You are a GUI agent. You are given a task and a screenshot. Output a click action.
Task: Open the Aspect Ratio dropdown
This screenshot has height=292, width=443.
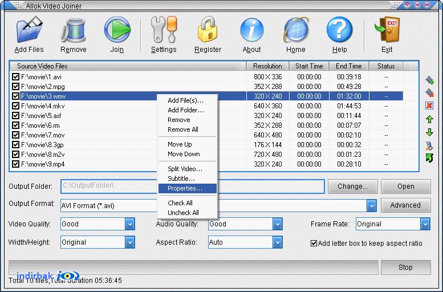point(278,242)
